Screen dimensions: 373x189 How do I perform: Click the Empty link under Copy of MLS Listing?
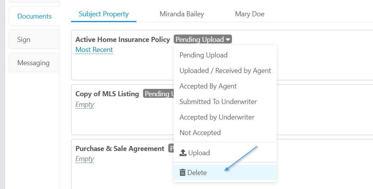click(x=85, y=104)
